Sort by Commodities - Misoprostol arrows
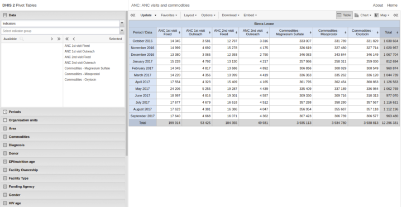The height and width of the screenshot is (207, 402). pyautogui.click(x=346, y=32)
